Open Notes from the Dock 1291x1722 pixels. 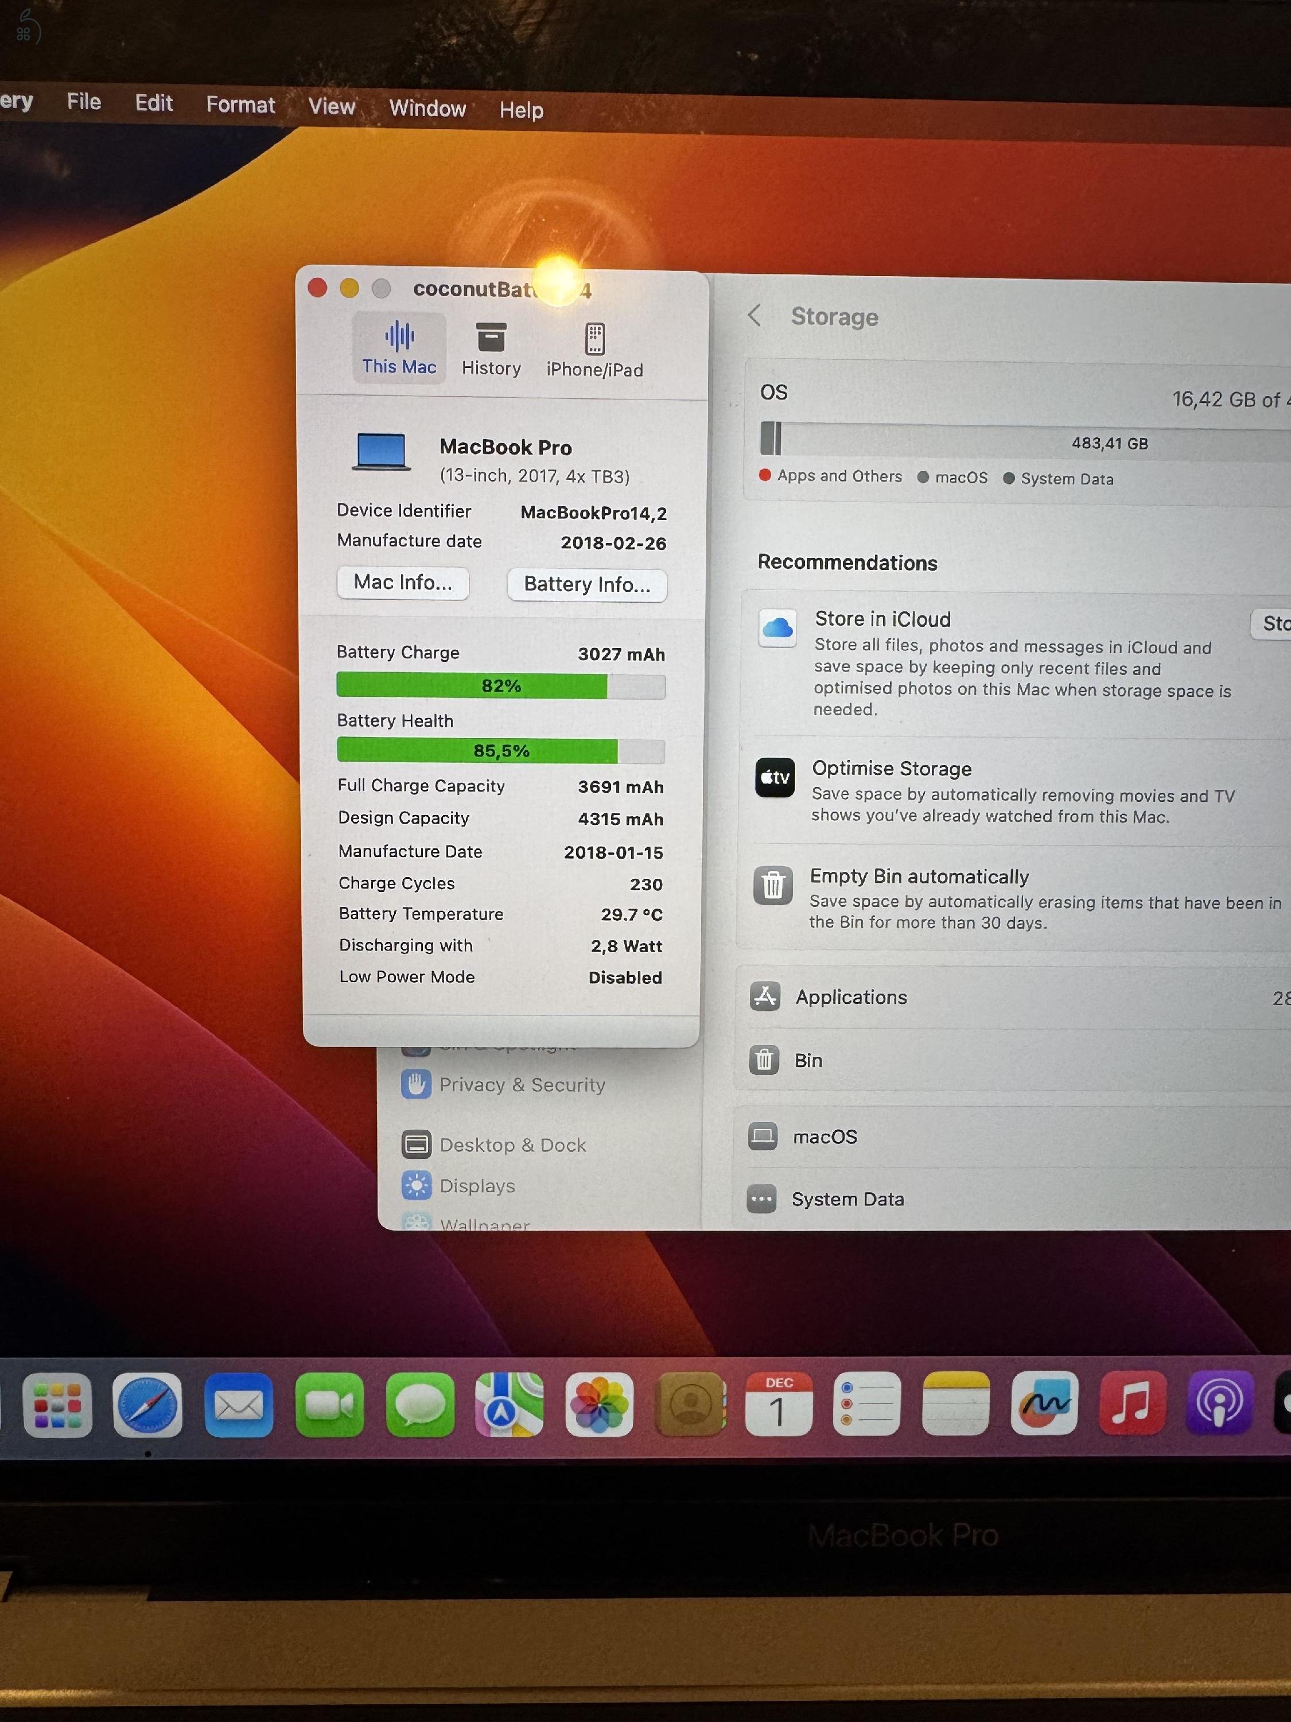tap(955, 1403)
